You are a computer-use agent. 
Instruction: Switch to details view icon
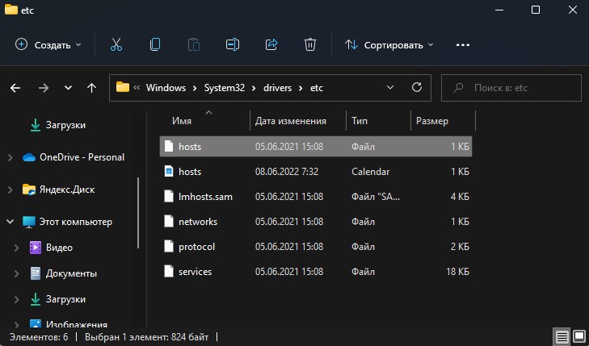click(562, 336)
